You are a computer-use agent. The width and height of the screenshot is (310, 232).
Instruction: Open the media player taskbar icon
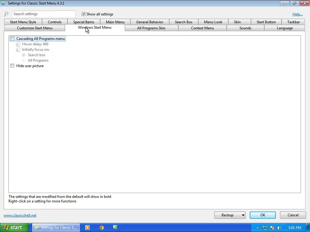coord(87,227)
